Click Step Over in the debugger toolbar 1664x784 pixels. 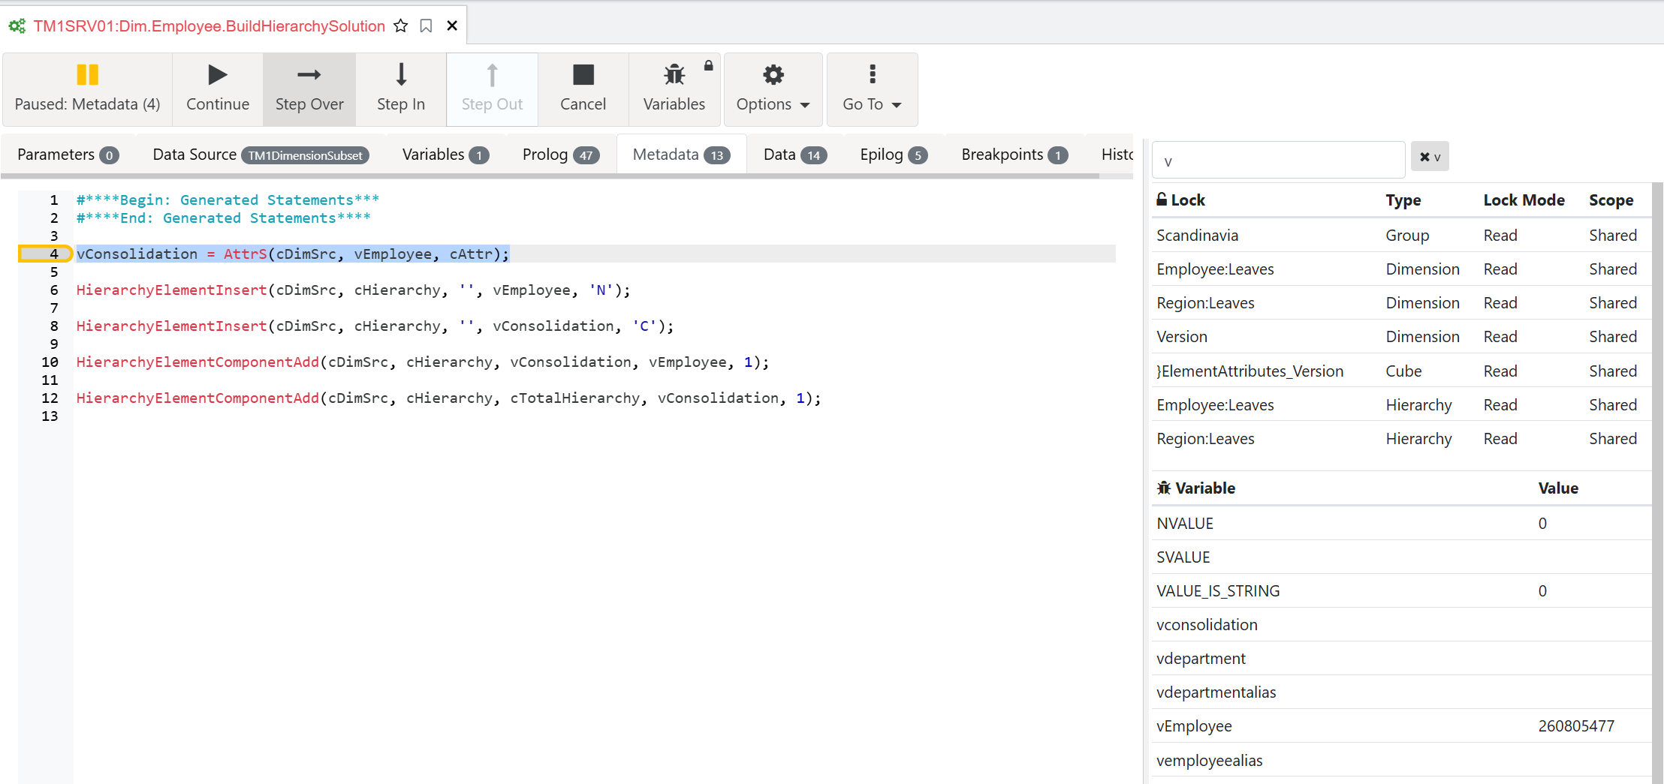[x=309, y=89]
